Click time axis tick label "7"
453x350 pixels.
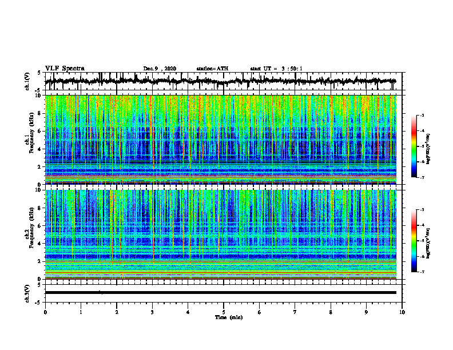click(x=295, y=312)
